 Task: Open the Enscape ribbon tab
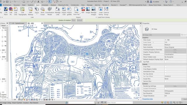123,5
